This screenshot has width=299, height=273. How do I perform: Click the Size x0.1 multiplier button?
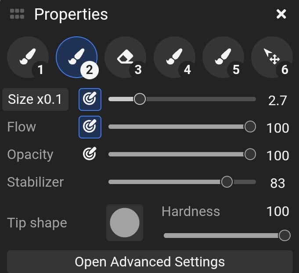35,99
